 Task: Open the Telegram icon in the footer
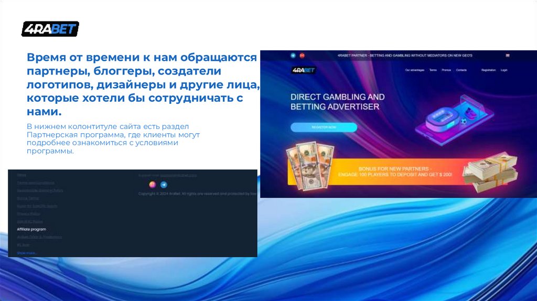pos(164,185)
